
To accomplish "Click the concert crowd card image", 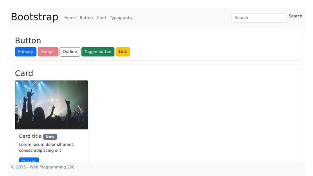I will (x=52, y=104).
